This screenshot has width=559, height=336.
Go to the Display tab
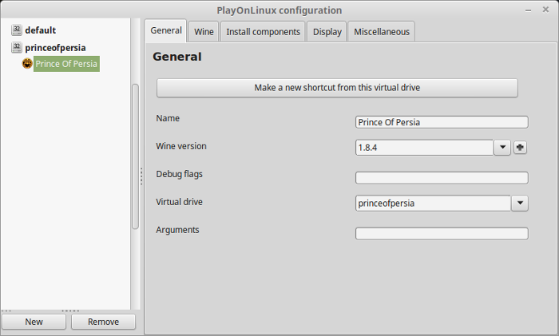click(x=327, y=32)
